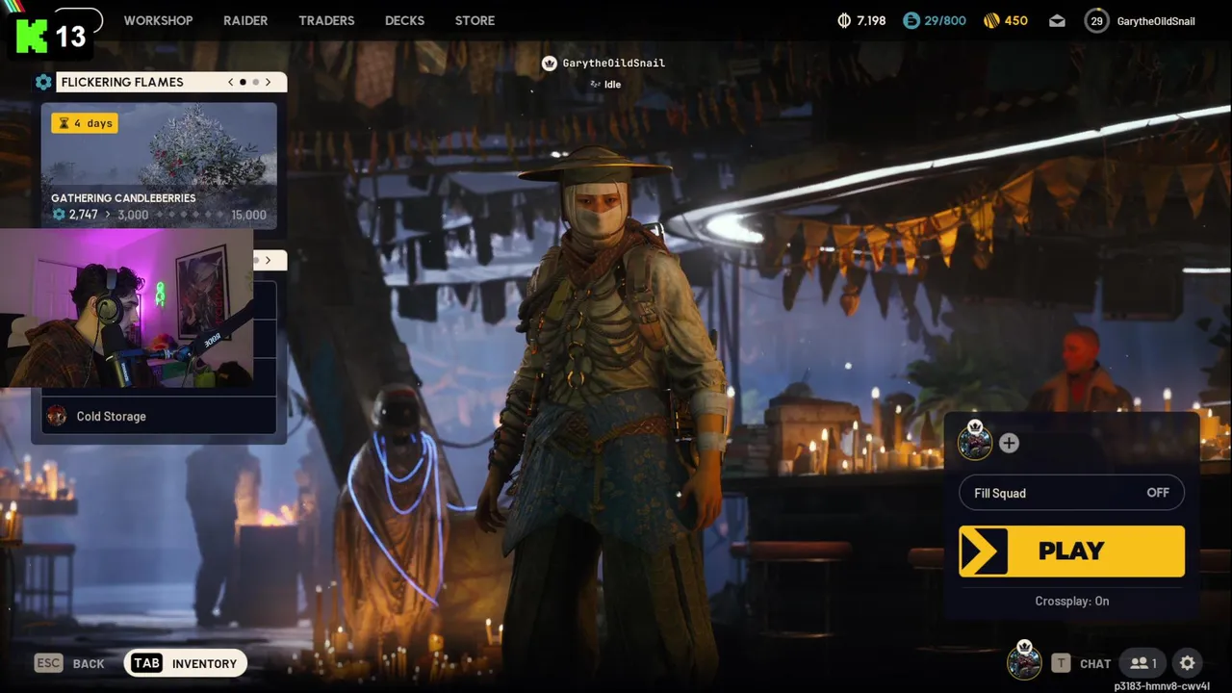Open GarytheOildSnail profile name top right
Screen dimensions: 1232x693
click(1156, 21)
